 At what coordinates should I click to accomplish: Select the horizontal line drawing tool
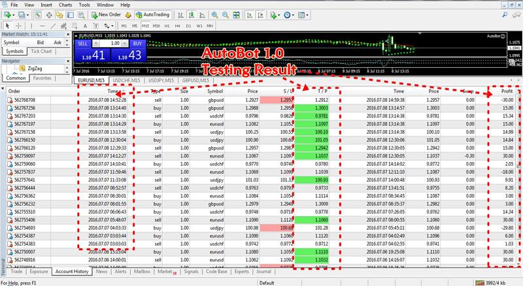coord(42,25)
